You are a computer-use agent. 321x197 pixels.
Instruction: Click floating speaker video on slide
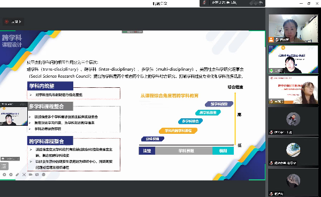point(14,114)
